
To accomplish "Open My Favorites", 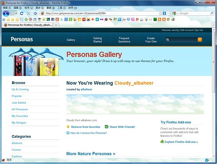I will tap(20, 116).
